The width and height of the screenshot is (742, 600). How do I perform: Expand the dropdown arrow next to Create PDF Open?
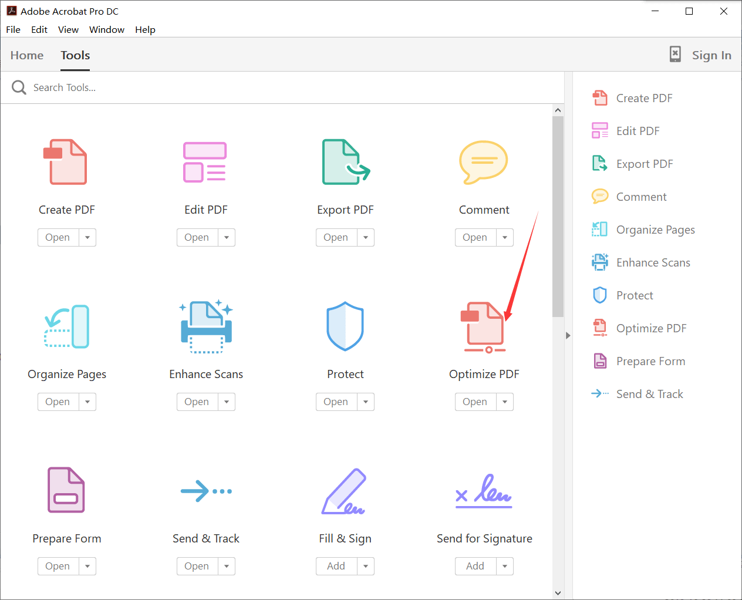tap(87, 238)
